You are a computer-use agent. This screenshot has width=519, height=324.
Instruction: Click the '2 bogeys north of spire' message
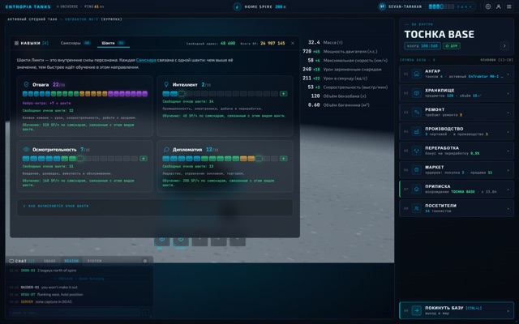point(57,271)
